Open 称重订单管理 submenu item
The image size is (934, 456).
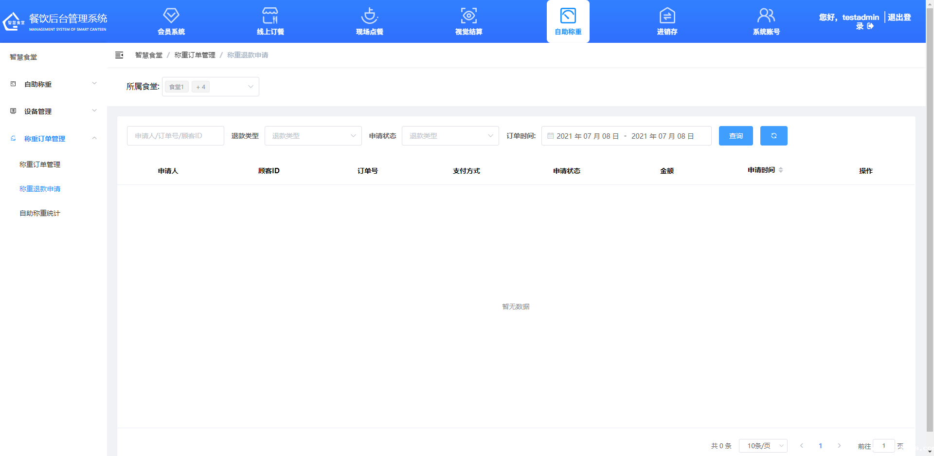pyautogui.click(x=40, y=164)
